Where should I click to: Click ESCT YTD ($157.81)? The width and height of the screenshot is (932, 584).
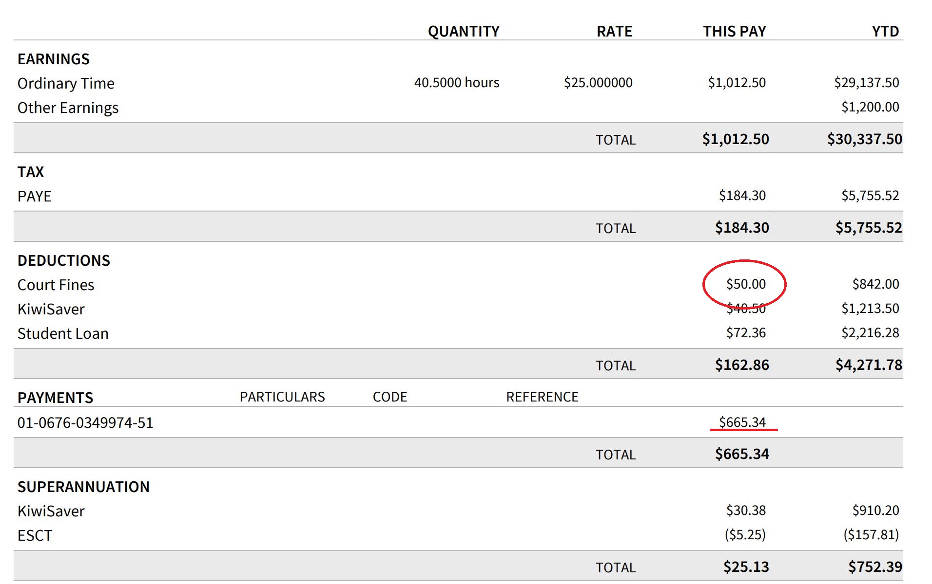[x=871, y=534]
